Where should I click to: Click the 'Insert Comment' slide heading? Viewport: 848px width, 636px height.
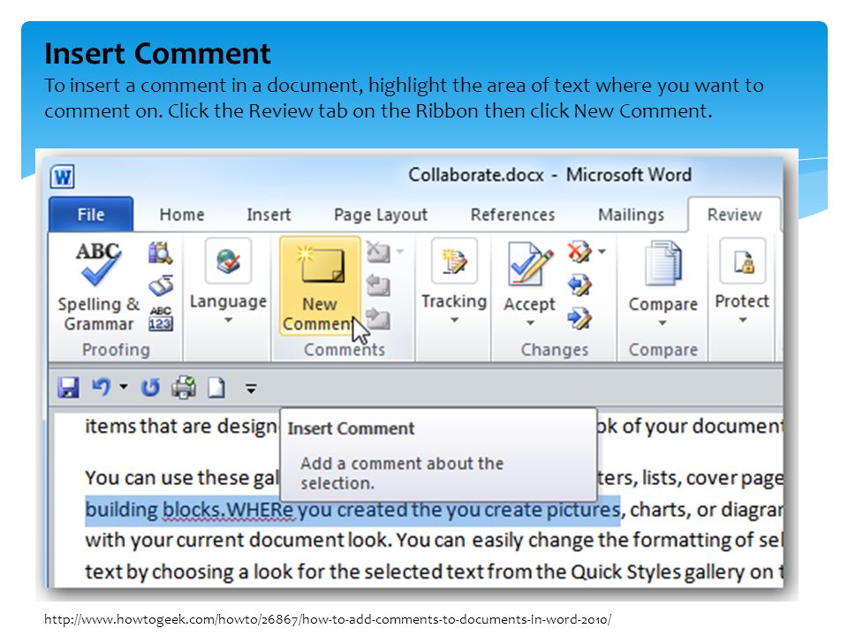pos(157,54)
